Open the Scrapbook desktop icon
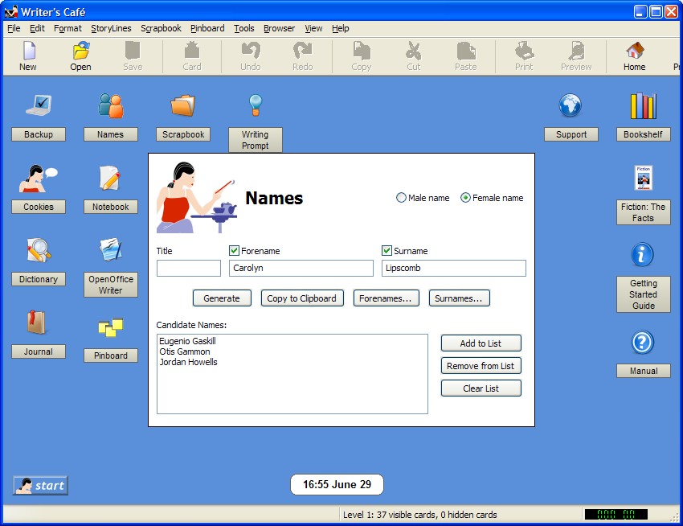 coord(182,113)
